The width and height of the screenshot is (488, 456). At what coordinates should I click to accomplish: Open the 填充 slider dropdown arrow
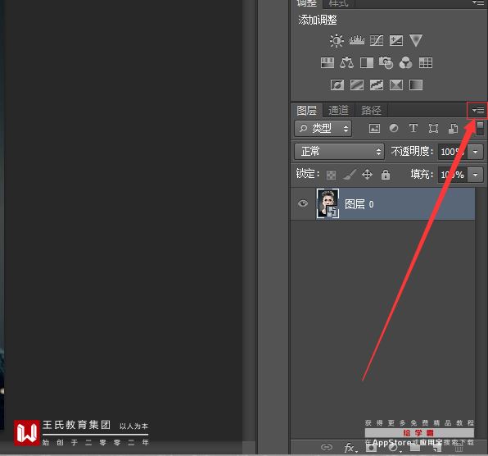475,175
